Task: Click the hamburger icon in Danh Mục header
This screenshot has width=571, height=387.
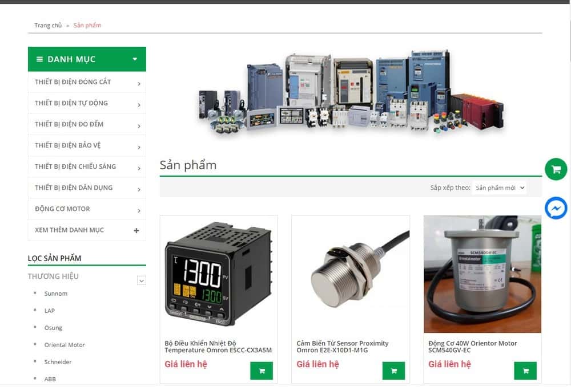Action: click(39, 59)
